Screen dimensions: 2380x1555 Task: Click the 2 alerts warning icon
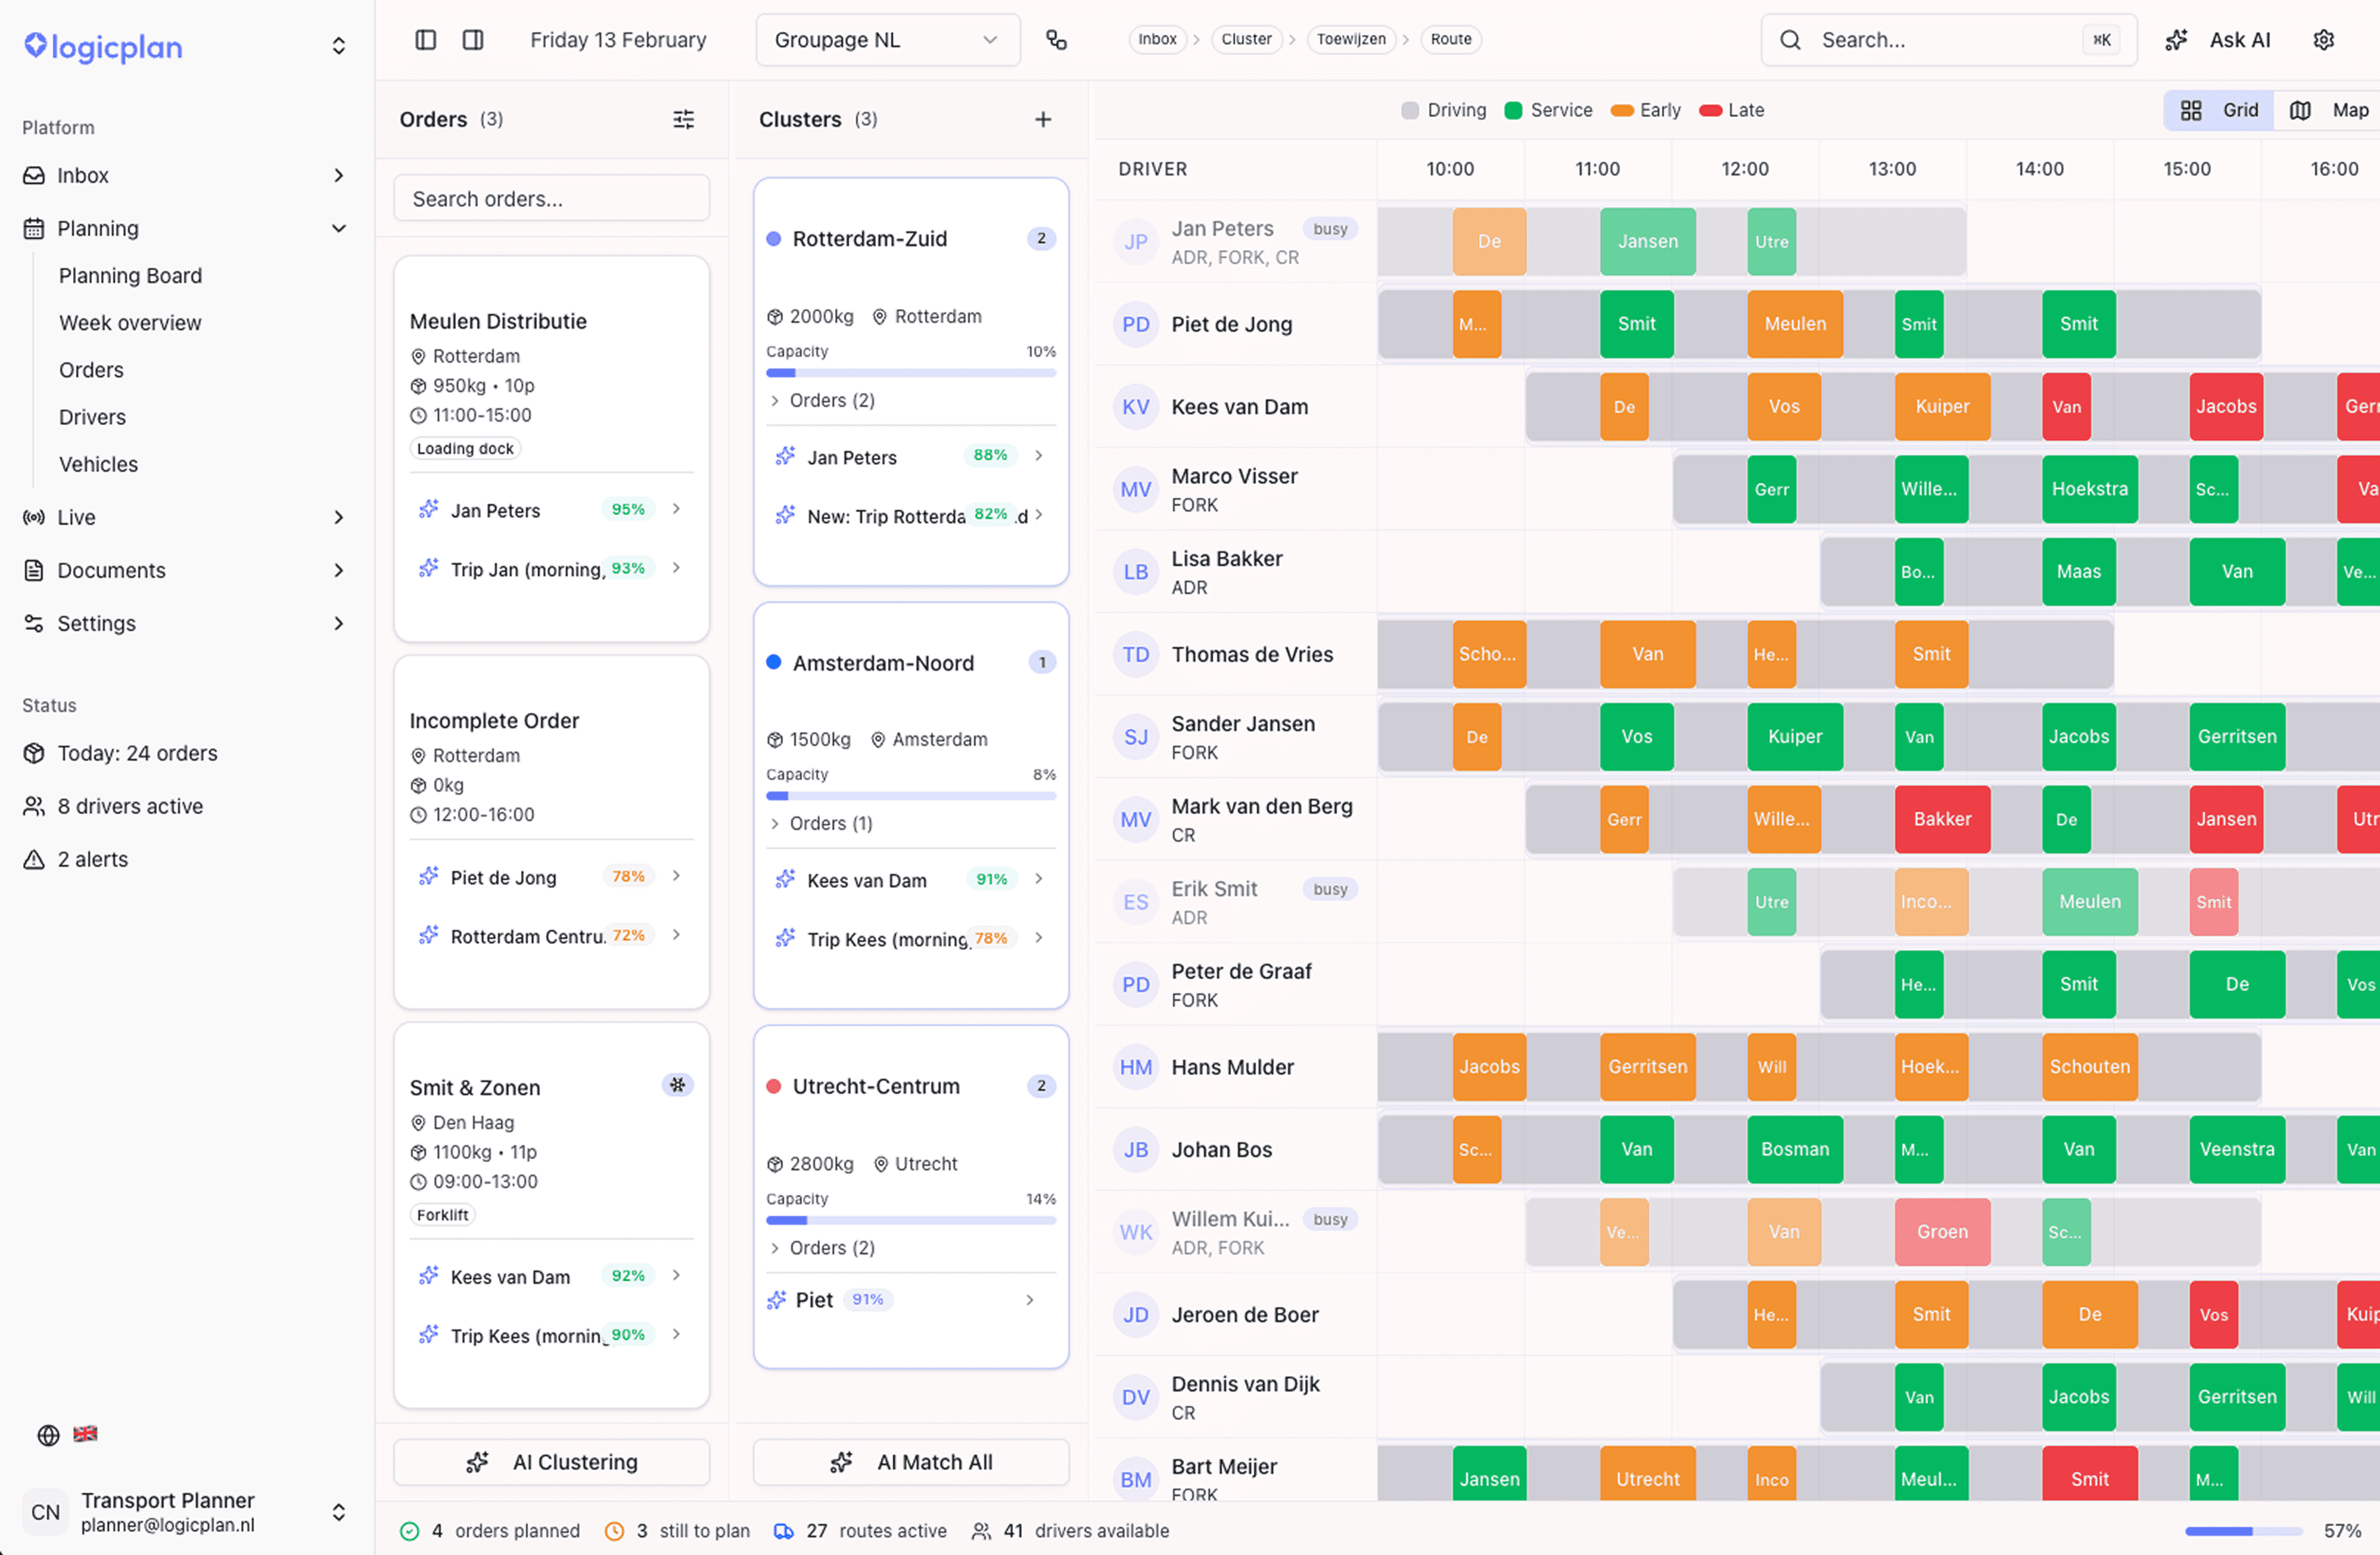click(34, 859)
